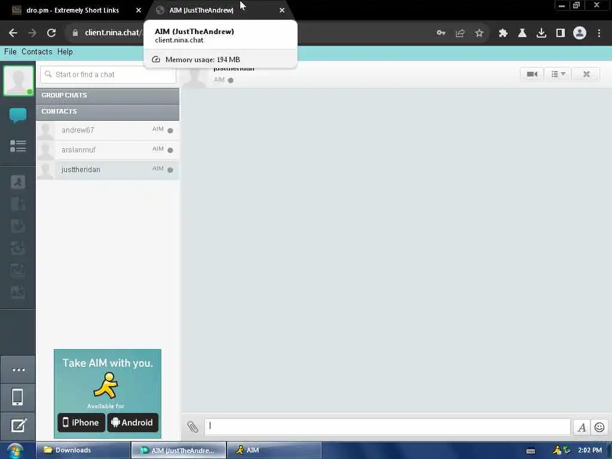Click the share page icon
Screen dimensions: 612x459
point(460,33)
